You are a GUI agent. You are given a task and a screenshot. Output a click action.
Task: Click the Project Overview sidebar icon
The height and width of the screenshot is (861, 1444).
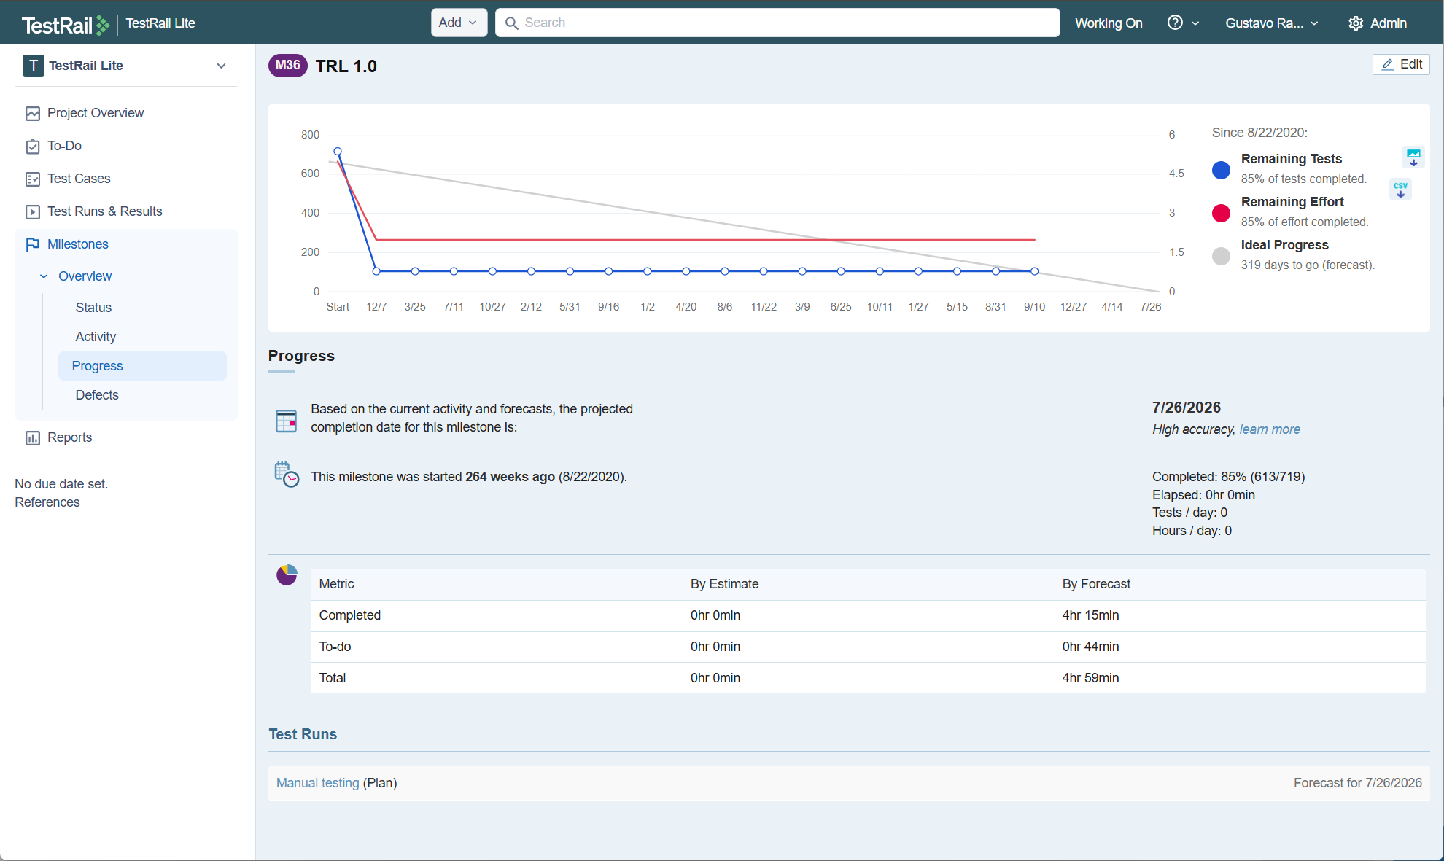pos(32,114)
